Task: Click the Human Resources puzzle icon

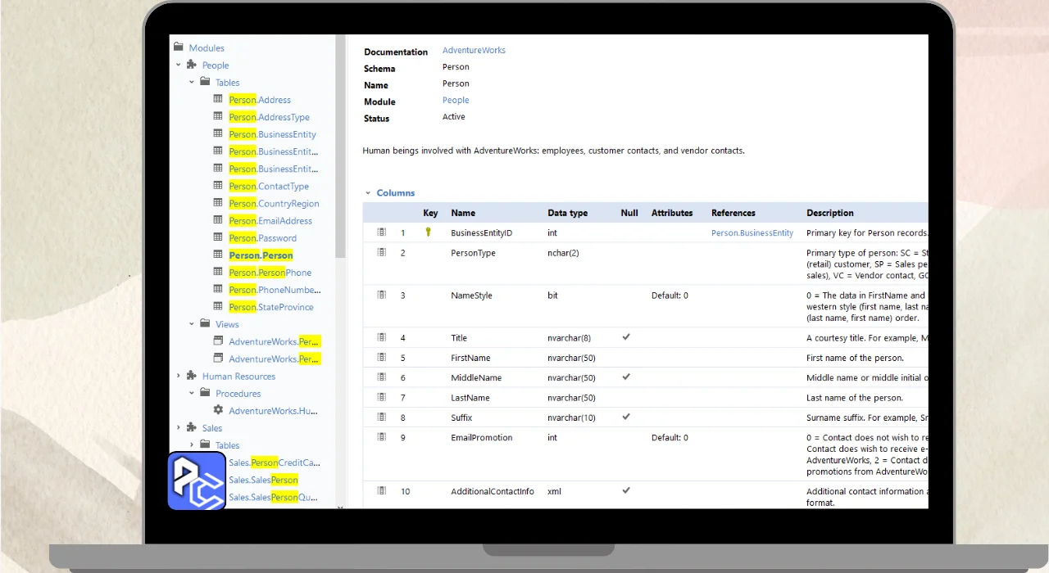Action: (x=192, y=376)
